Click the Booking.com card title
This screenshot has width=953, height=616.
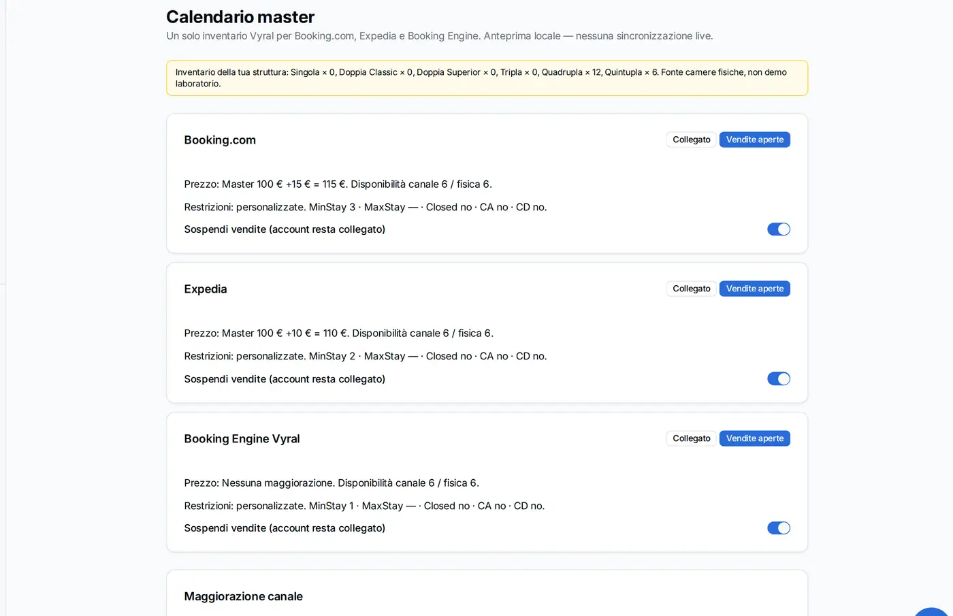[220, 140]
